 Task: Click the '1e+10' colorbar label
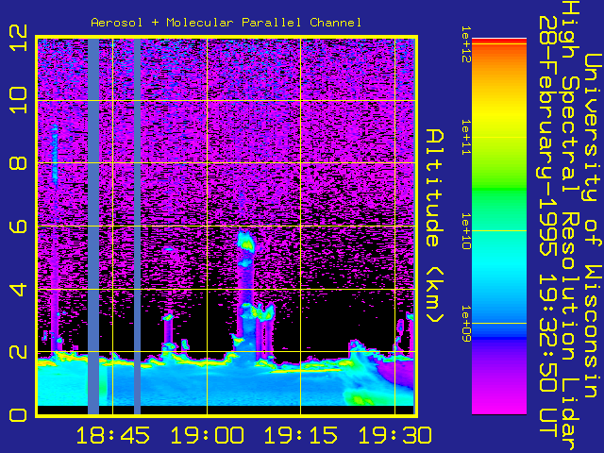tap(466, 231)
